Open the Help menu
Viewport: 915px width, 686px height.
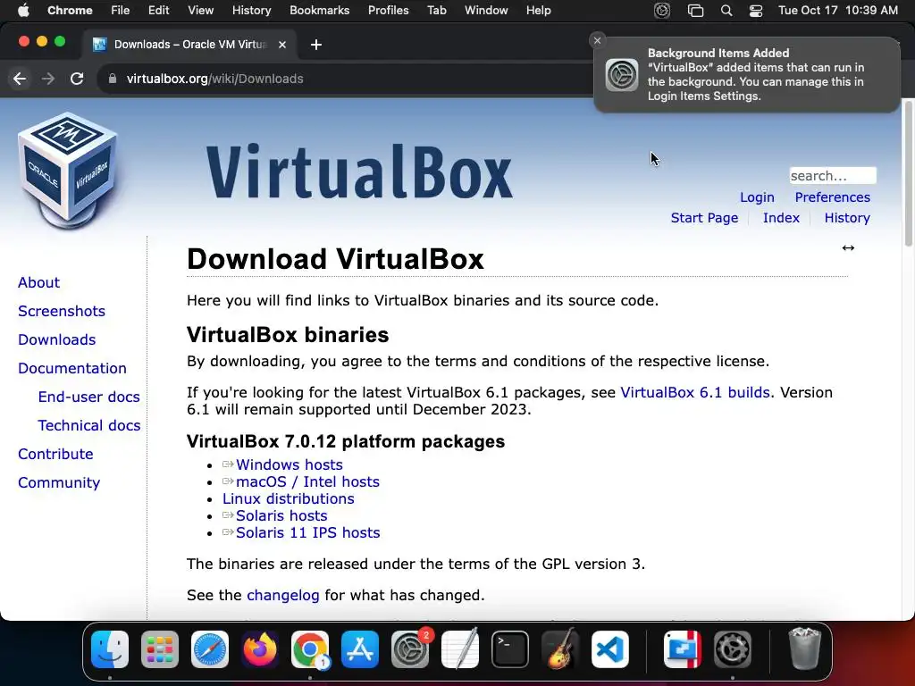pyautogui.click(x=539, y=11)
